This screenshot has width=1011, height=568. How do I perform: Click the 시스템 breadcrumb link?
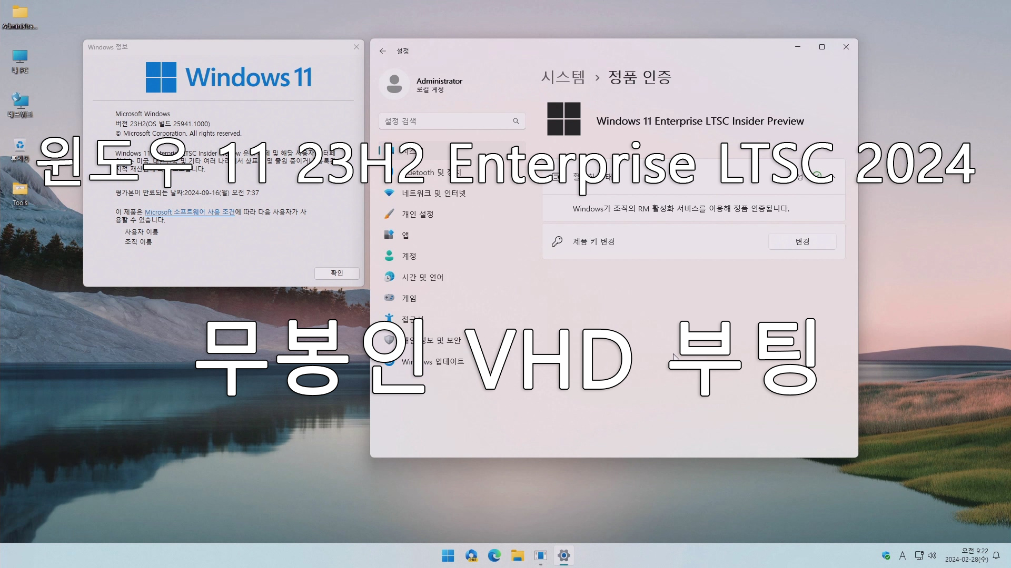point(563,77)
